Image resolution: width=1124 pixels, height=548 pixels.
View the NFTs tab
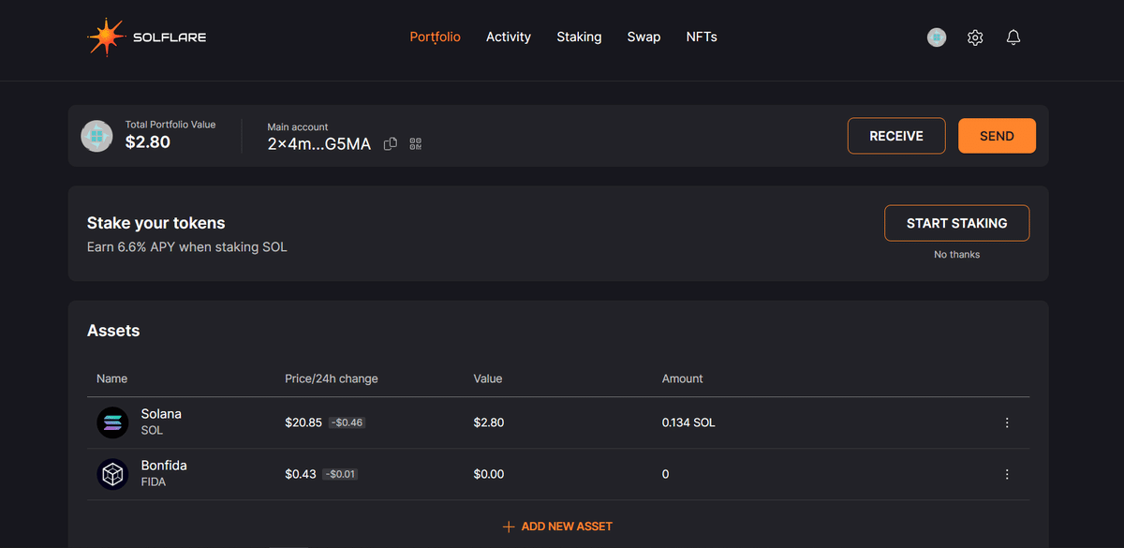pyautogui.click(x=702, y=37)
